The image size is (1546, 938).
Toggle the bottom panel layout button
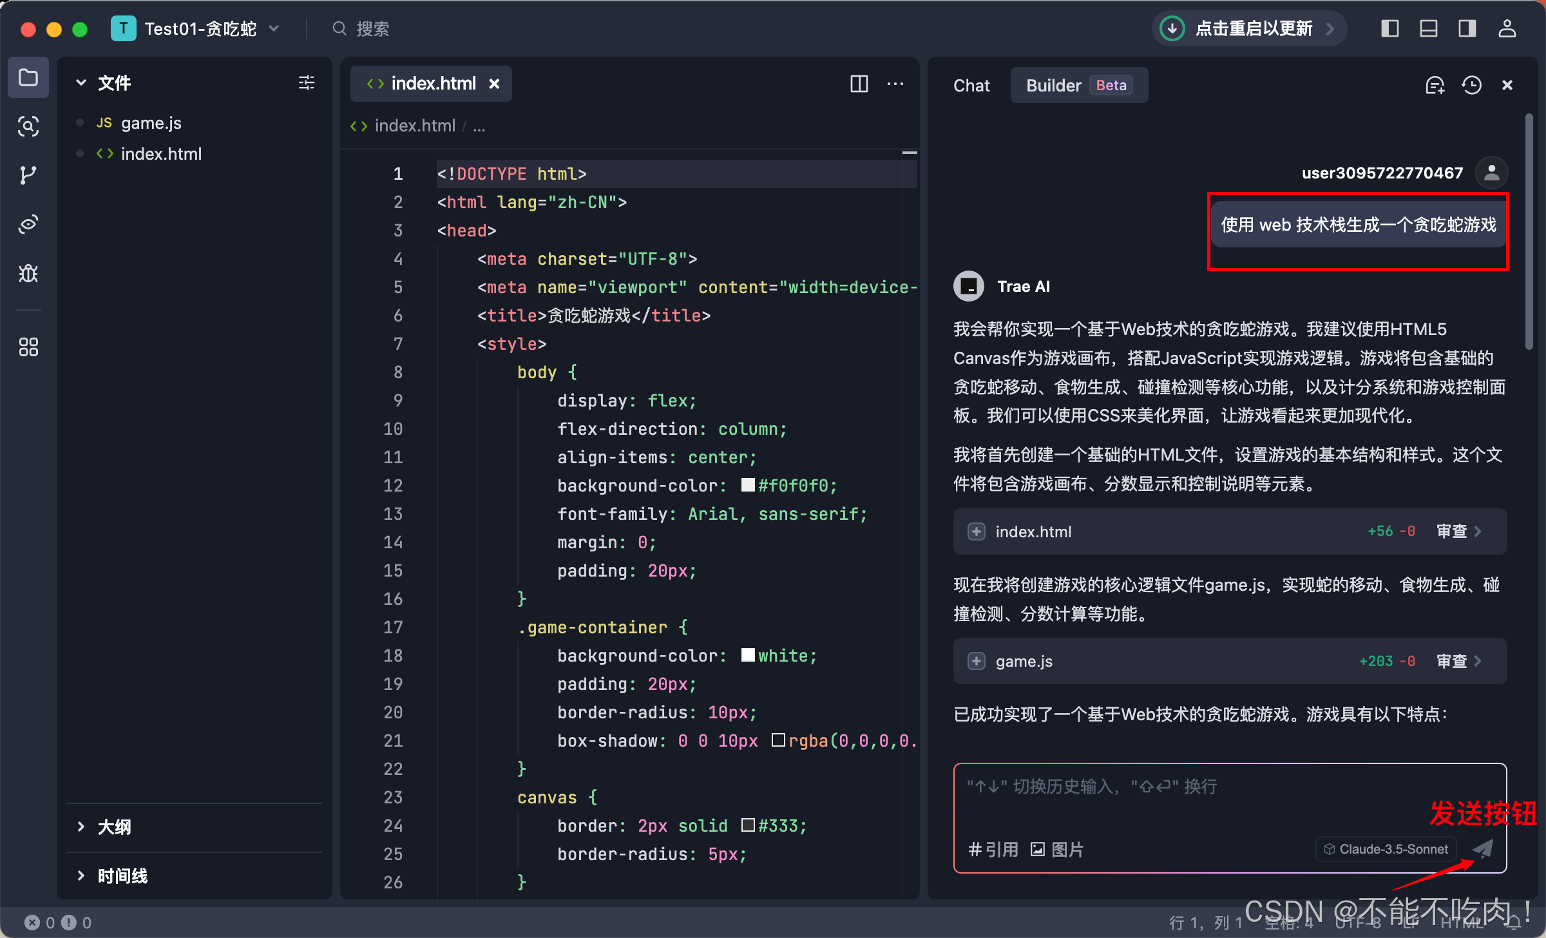pyautogui.click(x=1428, y=28)
